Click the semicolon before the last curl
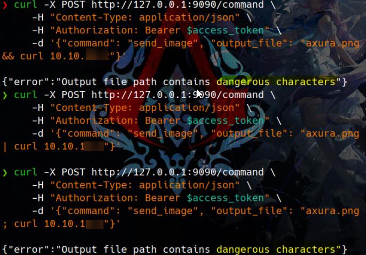The width and height of the screenshot is (366, 255). [5, 225]
